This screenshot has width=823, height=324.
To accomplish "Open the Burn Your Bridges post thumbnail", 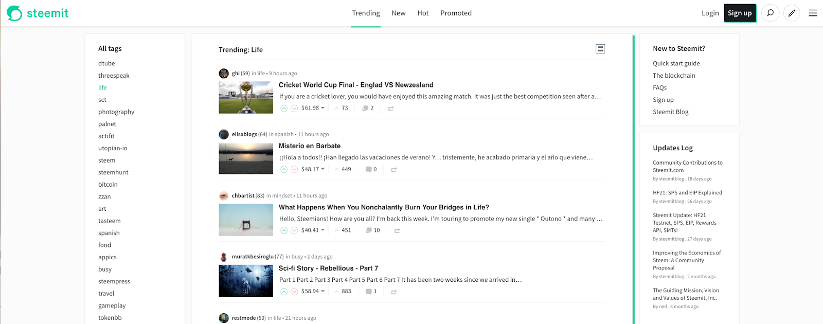I will coord(246,220).
